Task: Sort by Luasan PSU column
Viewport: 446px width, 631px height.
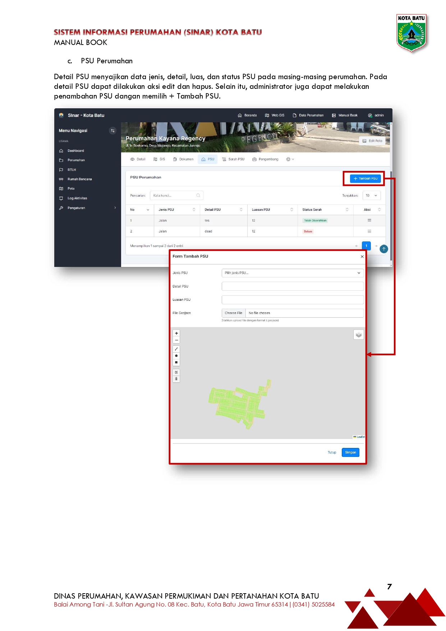Action: [272, 209]
